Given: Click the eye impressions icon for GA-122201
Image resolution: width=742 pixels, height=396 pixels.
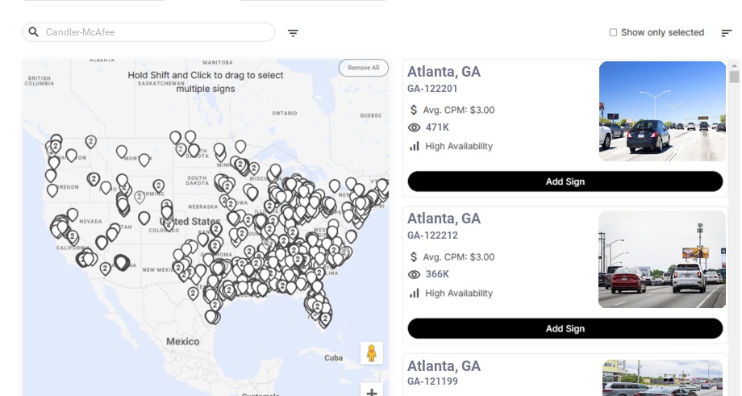Looking at the screenshot, I should 415,127.
